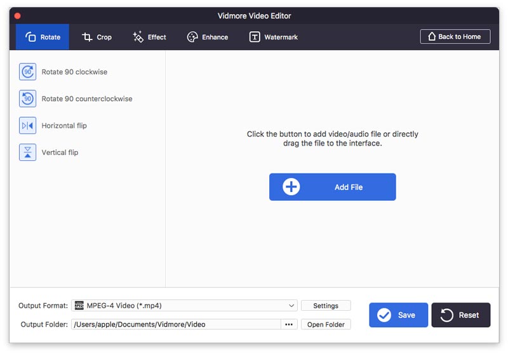The height and width of the screenshot is (354, 508).
Task: Click the Horizontal flip icon
Action: coord(27,125)
